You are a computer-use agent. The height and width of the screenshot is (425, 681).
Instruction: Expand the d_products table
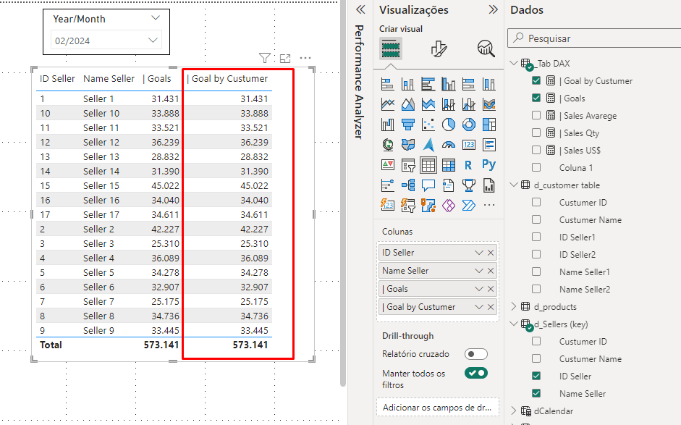point(514,306)
